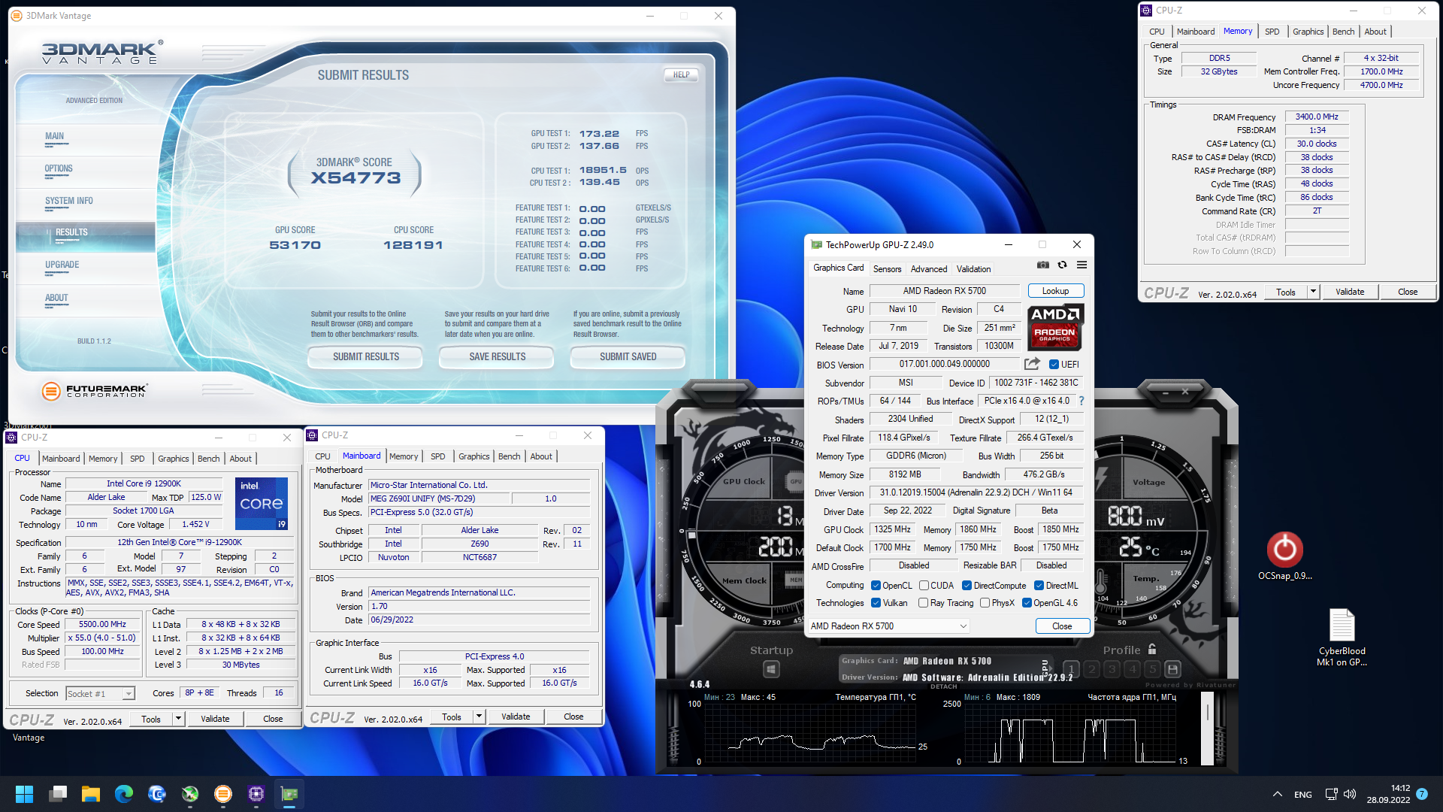1443x812 pixels.
Task: Click GPU-Z refresh icon
Action: (1062, 265)
